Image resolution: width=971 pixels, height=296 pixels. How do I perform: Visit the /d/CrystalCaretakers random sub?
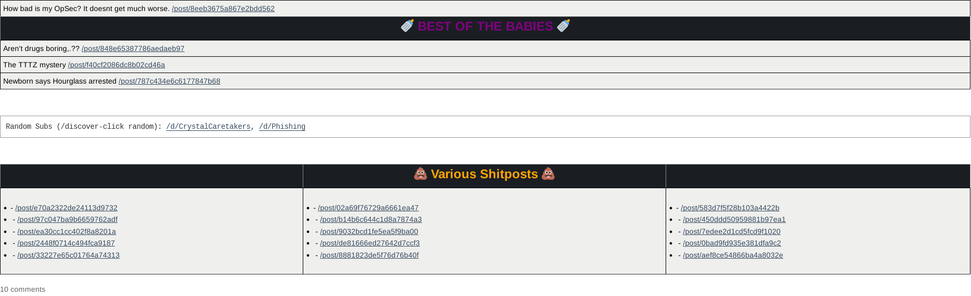coord(208,126)
